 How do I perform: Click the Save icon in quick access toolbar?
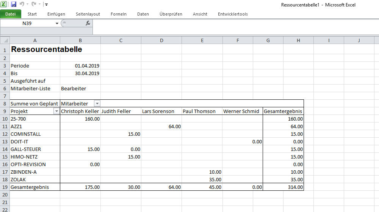tap(14, 4)
